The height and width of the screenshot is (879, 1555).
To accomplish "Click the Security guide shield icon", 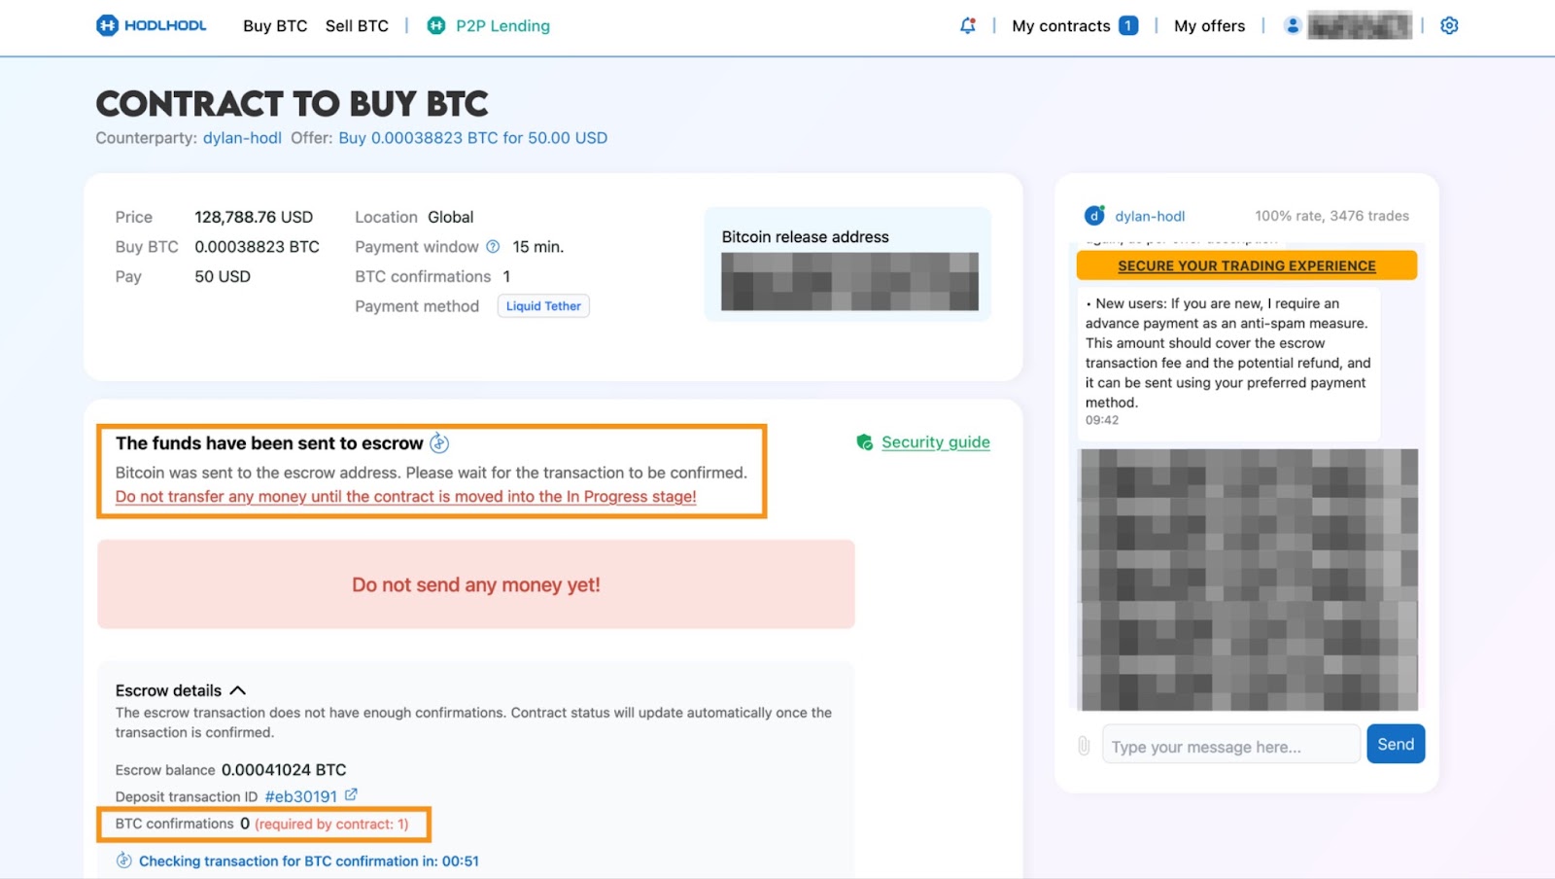I will pyautogui.click(x=864, y=442).
